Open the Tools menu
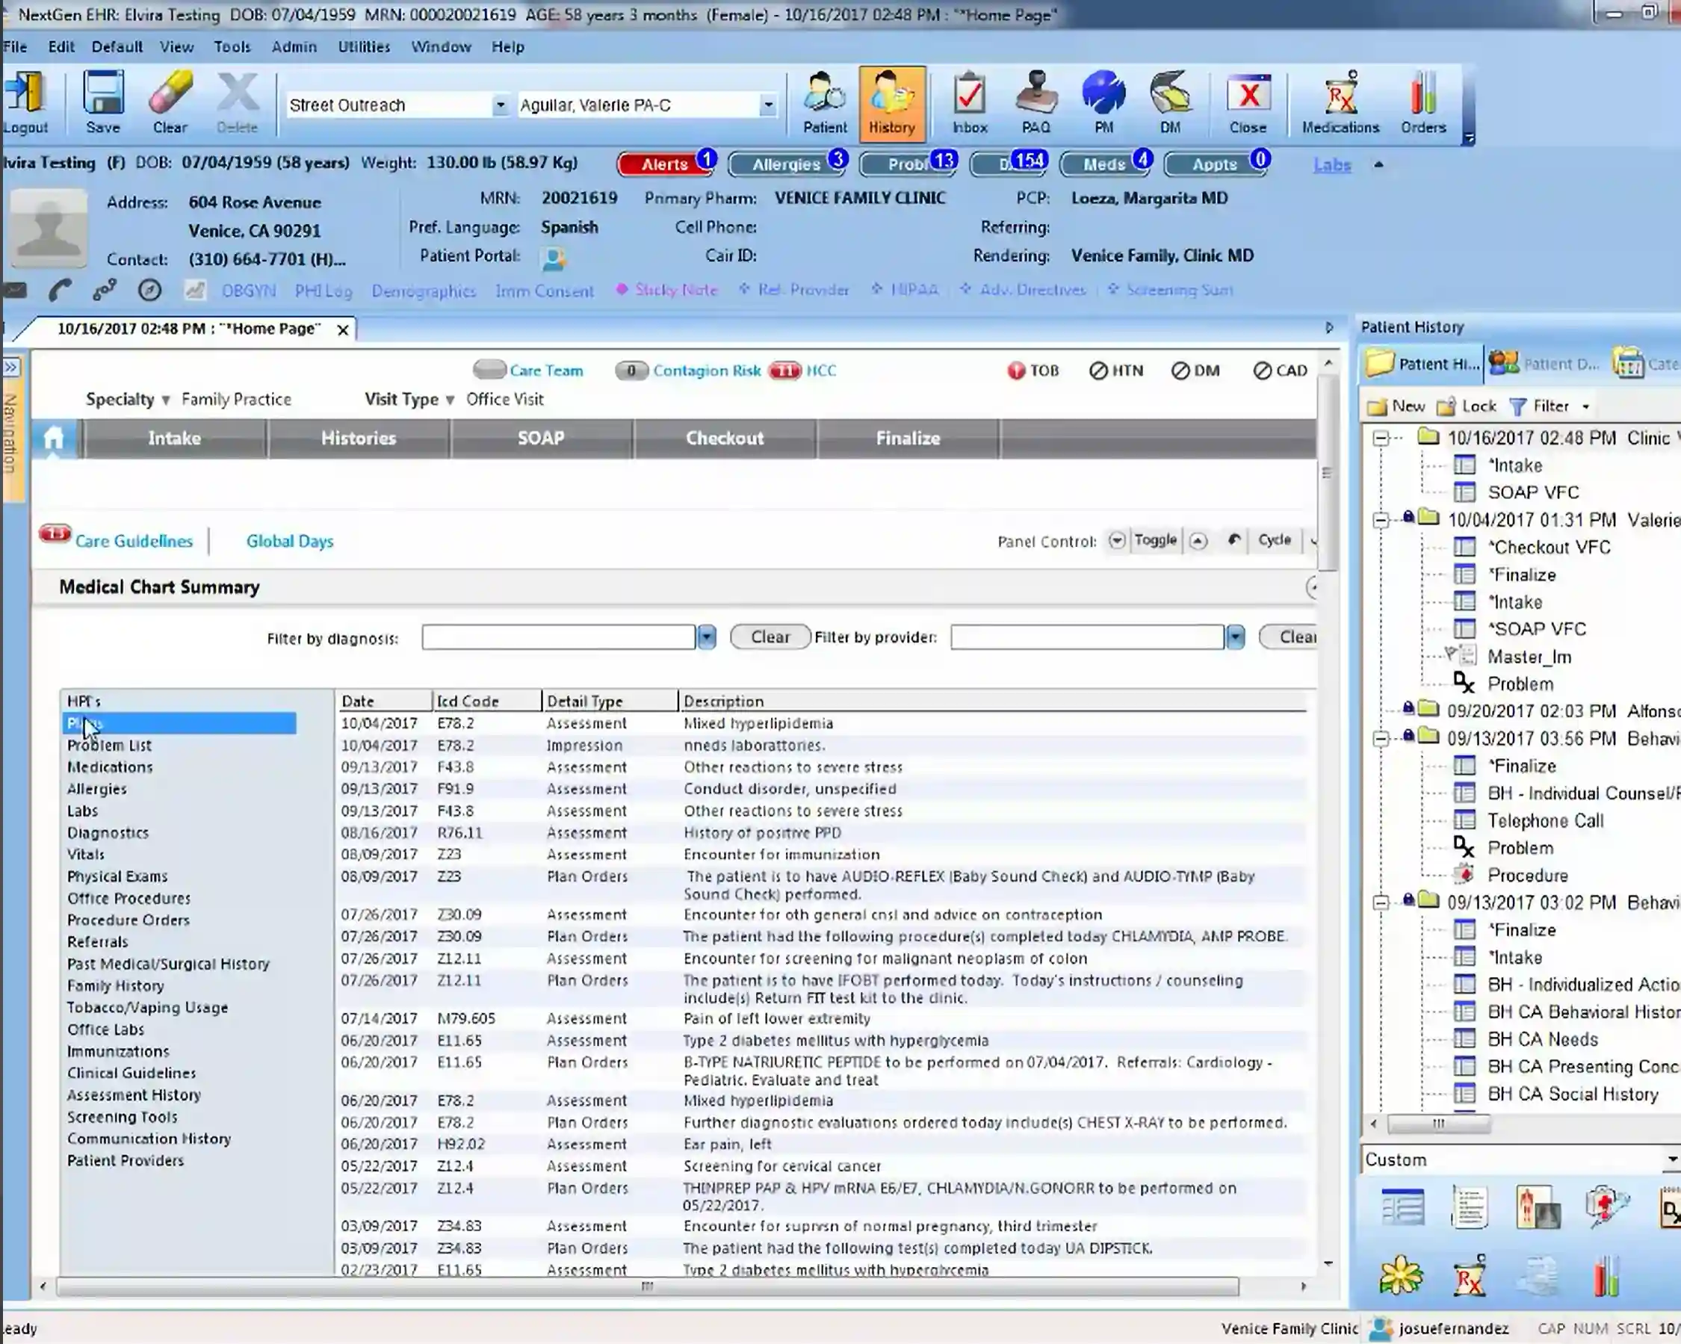Viewport: 1681px width, 1344px height. 232,47
